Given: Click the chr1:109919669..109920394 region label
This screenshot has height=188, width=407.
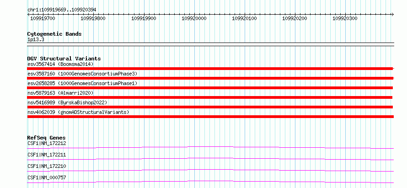Looking at the screenshot, I should (62, 10).
